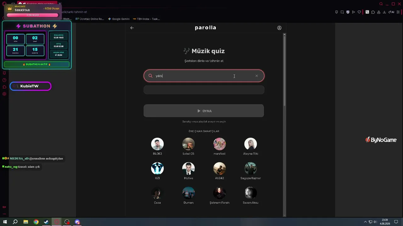
Task: Select the UZI artist avatar
Action: pyautogui.click(x=157, y=169)
